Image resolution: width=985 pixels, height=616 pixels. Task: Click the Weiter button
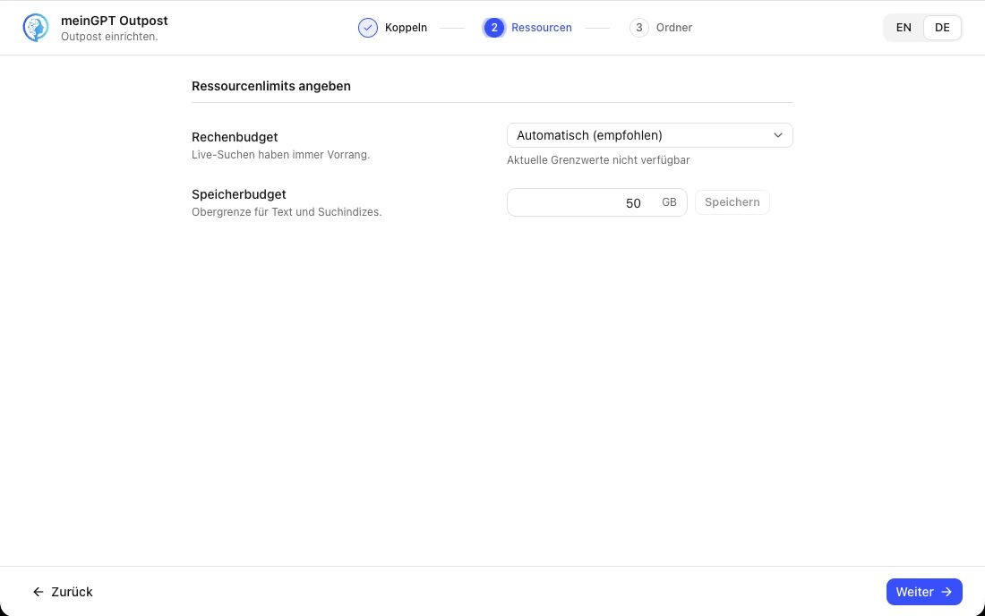pyautogui.click(x=924, y=592)
